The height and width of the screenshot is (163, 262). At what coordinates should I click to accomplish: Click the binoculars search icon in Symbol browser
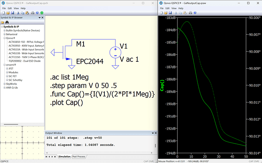(7, 22)
